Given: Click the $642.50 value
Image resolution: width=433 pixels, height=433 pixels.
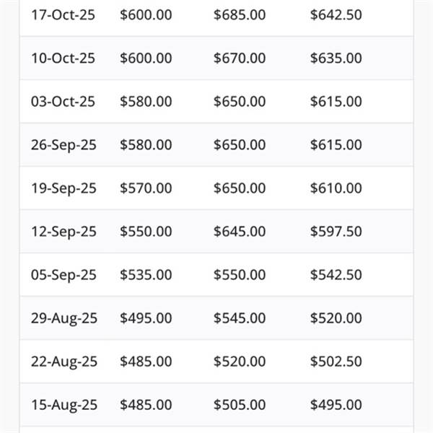Looking at the screenshot, I should (336, 14).
